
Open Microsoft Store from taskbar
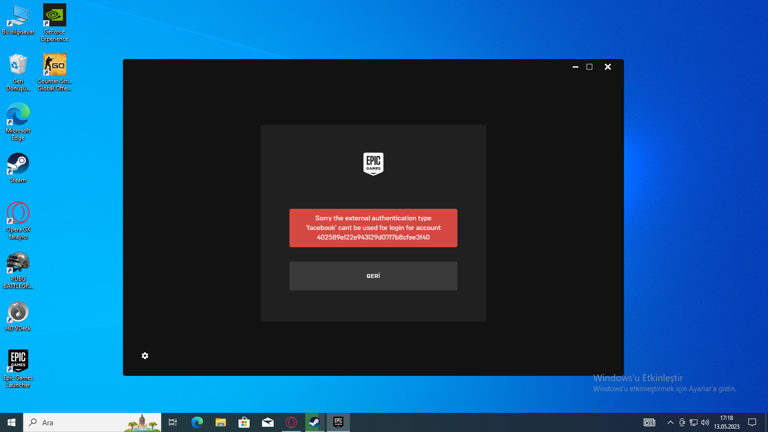pos(244,422)
